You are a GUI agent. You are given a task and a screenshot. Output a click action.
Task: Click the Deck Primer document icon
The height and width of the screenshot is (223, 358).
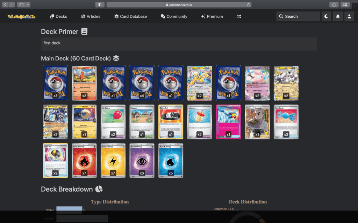[84, 31]
